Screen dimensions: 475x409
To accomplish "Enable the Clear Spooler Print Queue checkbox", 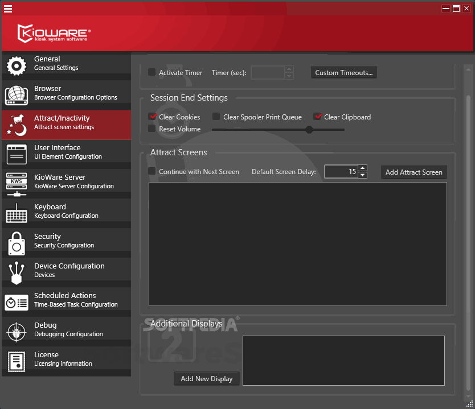I will pos(216,117).
